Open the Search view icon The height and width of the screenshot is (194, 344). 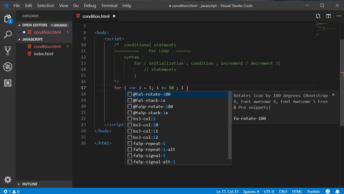click(x=8, y=34)
